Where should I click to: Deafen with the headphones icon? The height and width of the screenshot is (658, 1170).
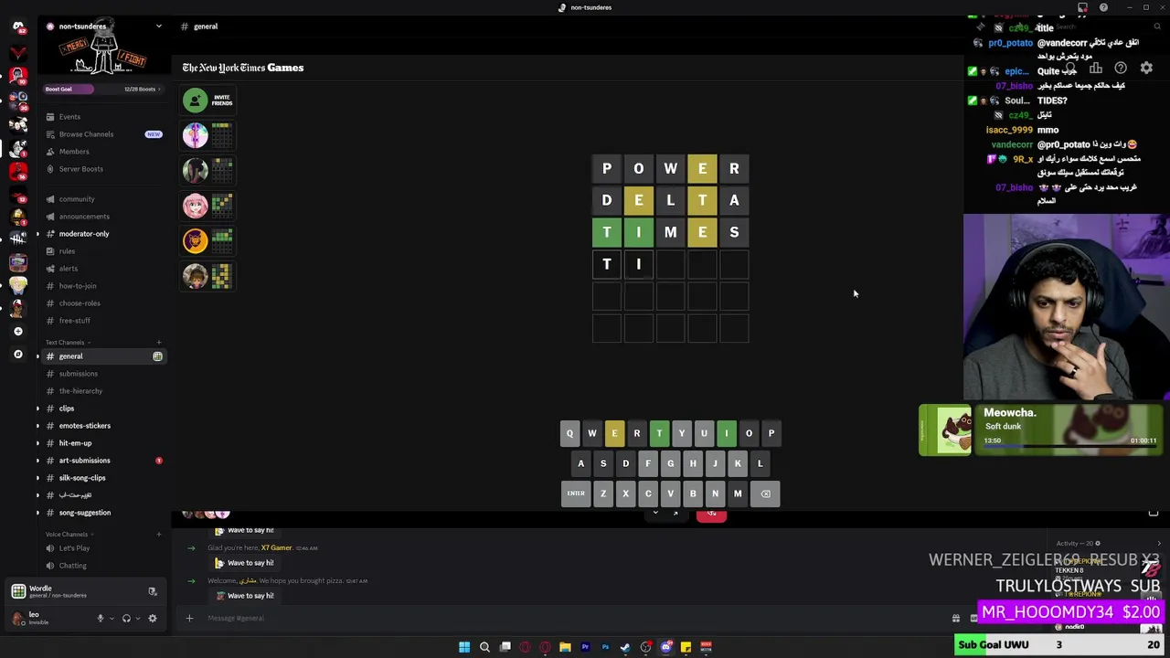(x=126, y=618)
